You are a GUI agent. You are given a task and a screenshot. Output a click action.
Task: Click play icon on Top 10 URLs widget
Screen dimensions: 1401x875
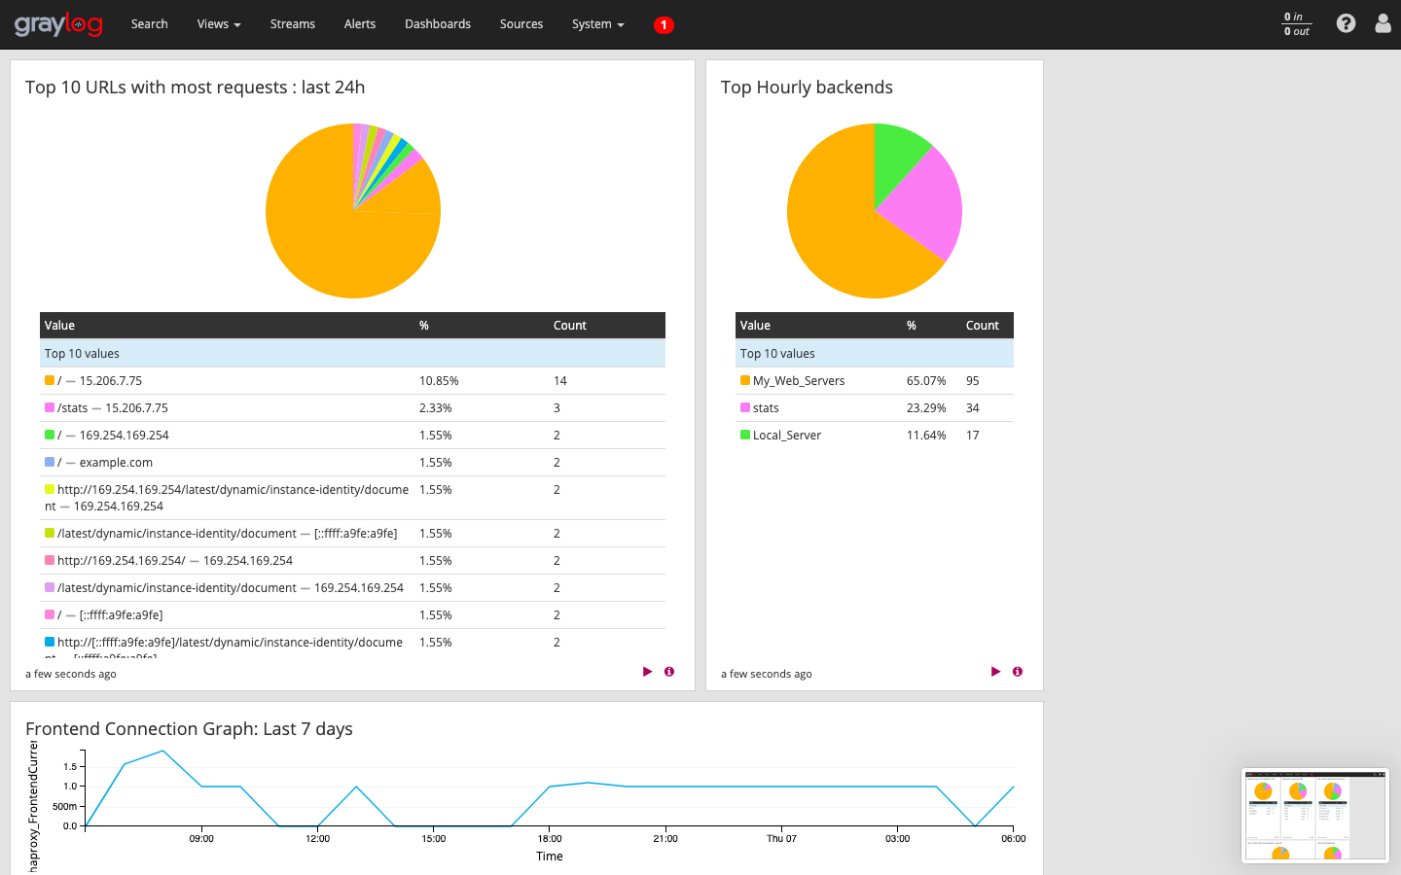pos(648,672)
